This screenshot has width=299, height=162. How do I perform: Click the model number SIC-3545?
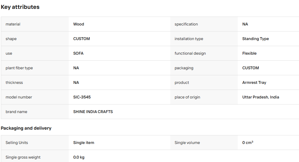(x=82, y=97)
